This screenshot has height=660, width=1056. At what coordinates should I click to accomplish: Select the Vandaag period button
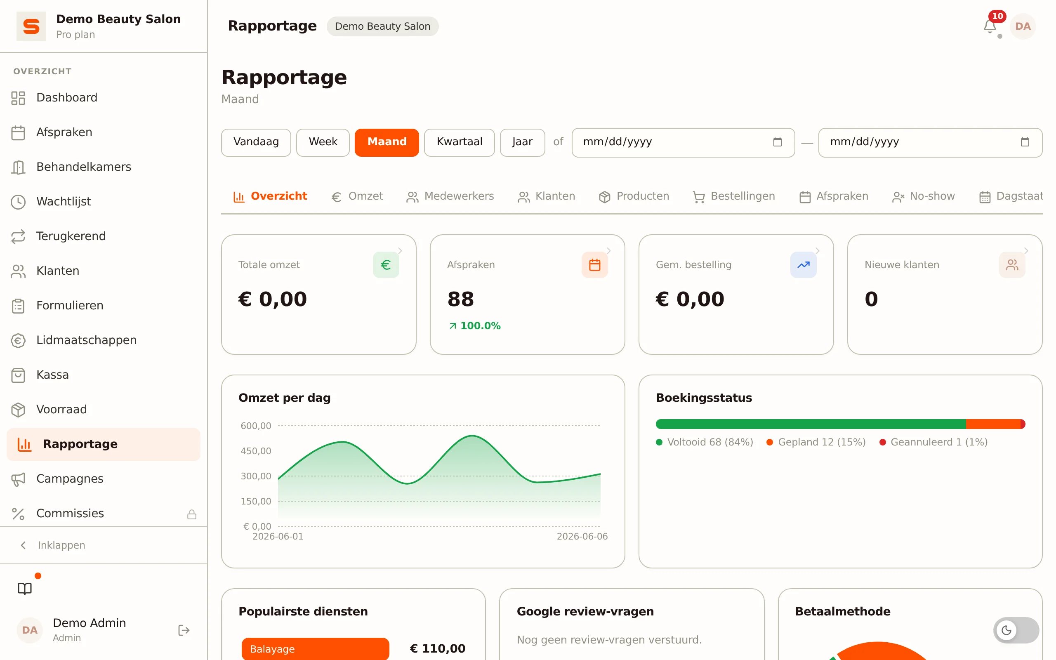coord(256,142)
